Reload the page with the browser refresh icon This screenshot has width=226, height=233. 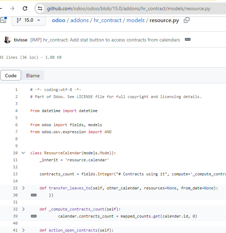pyautogui.click(x=25, y=8)
